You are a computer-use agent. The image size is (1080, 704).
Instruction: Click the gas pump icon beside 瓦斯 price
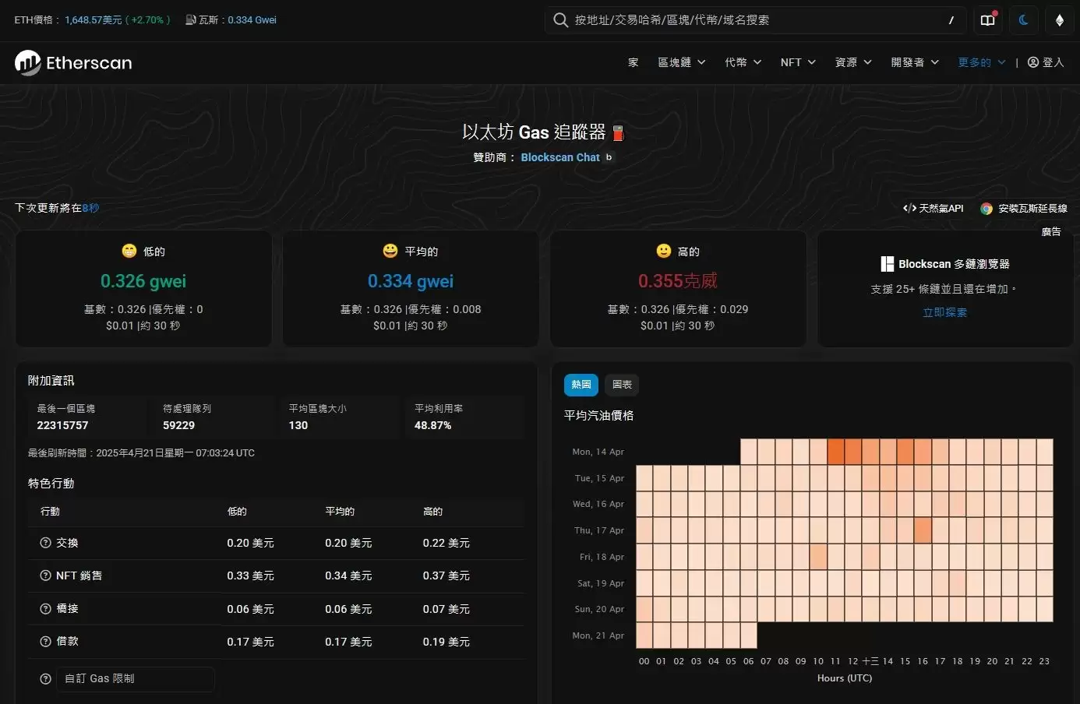(189, 19)
